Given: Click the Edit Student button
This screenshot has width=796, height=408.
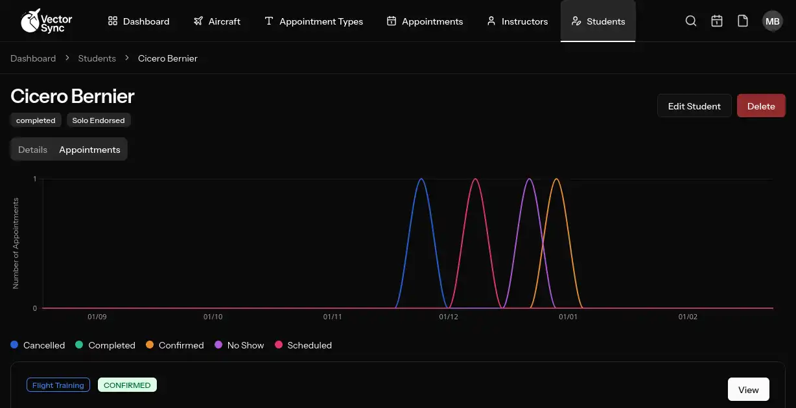Looking at the screenshot, I should (x=694, y=106).
